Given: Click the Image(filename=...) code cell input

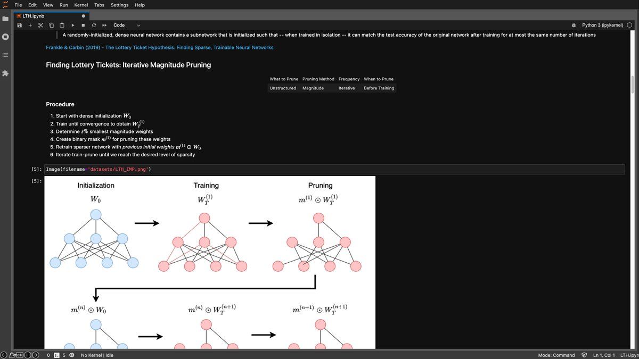Looking at the screenshot, I should (x=319, y=169).
